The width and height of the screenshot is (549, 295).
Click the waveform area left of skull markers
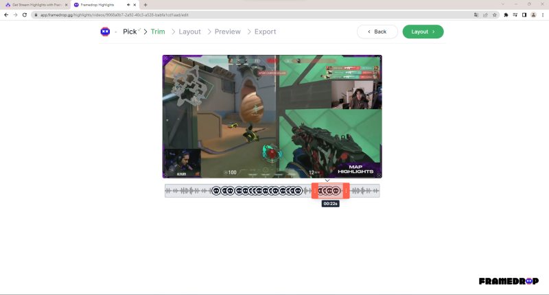(x=188, y=191)
